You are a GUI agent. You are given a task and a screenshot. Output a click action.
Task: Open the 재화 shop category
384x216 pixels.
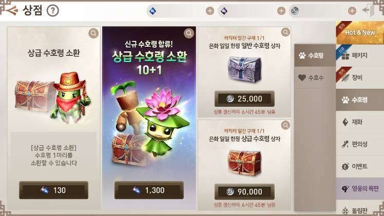coord(360,122)
